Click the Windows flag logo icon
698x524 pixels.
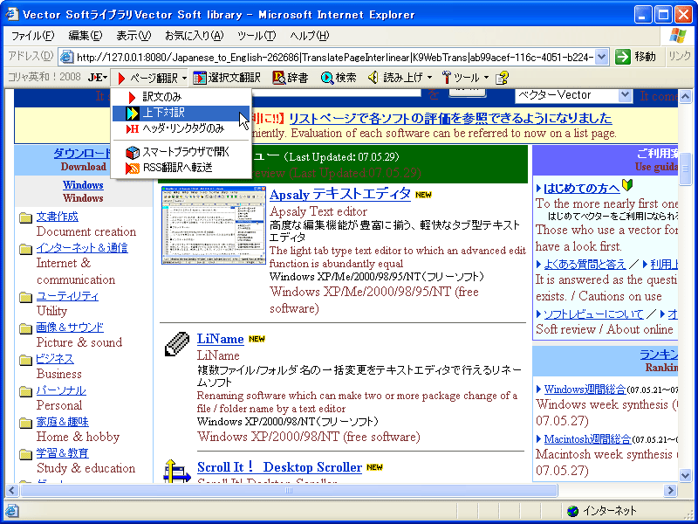678,36
